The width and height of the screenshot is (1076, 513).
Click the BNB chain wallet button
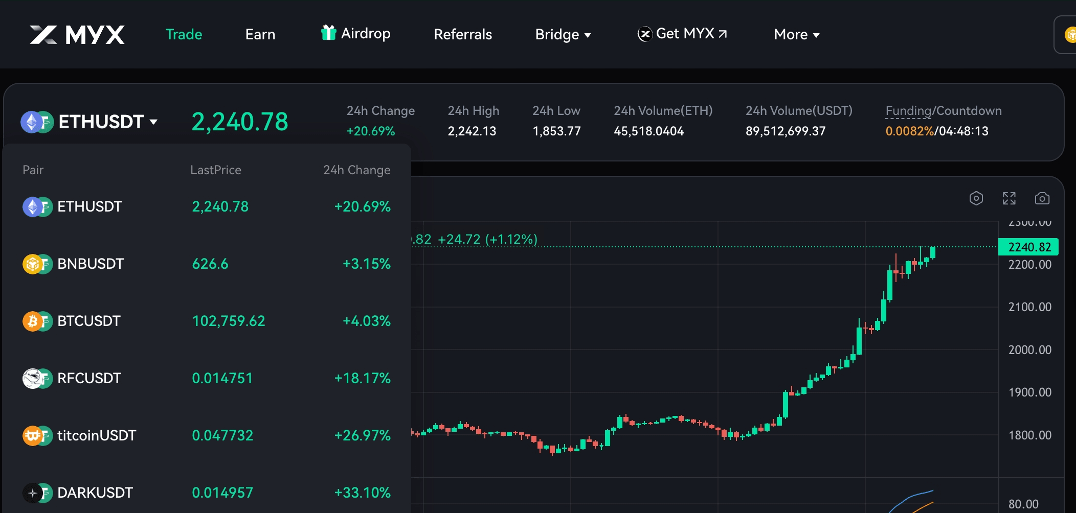(1066, 35)
